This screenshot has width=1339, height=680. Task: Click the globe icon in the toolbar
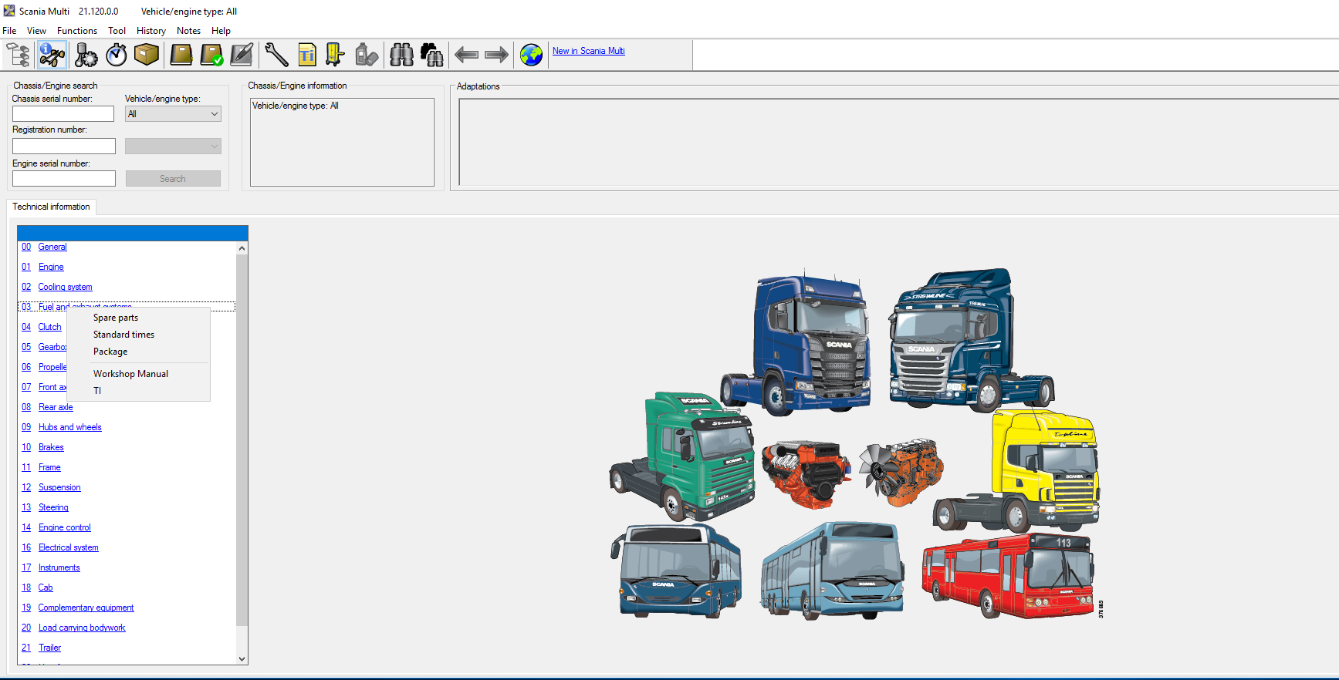(x=531, y=55)
